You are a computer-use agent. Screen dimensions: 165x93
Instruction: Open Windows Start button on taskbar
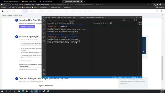pos(2,91)
